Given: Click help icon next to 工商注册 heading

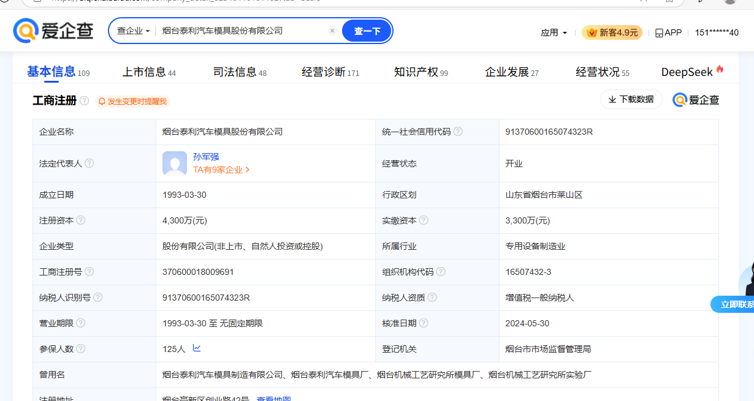Looking at the screenshot, I should (85, 101).
